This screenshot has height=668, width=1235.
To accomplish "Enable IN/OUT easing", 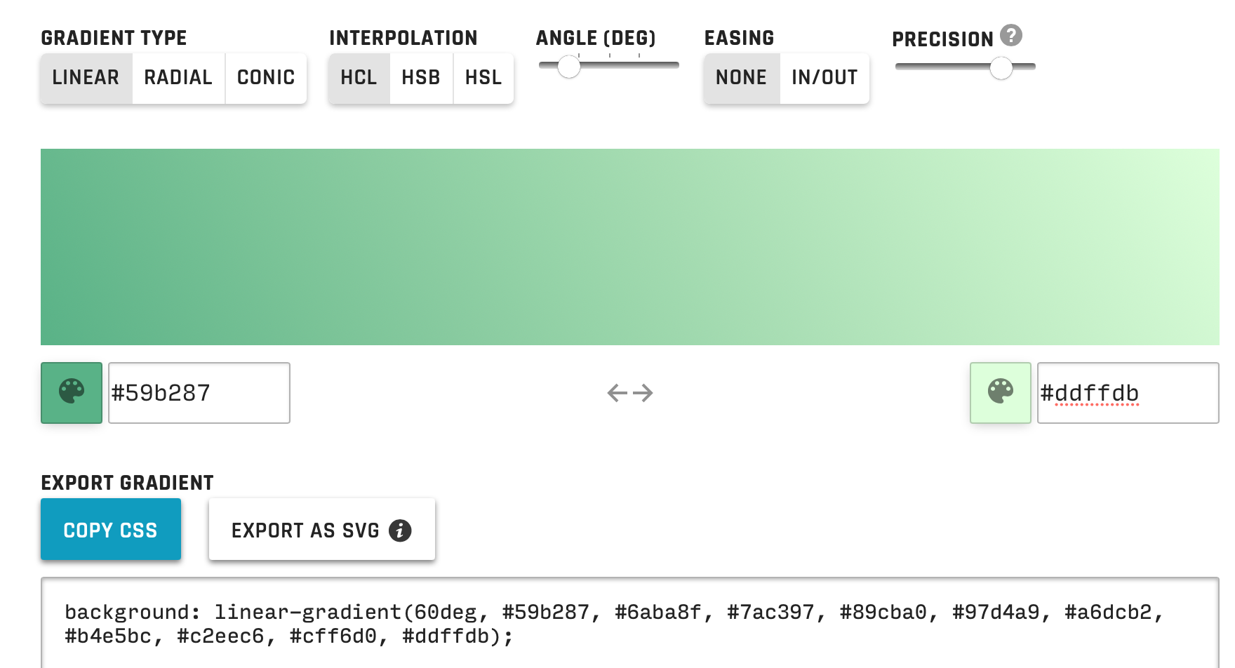I will tap(825, 78).
